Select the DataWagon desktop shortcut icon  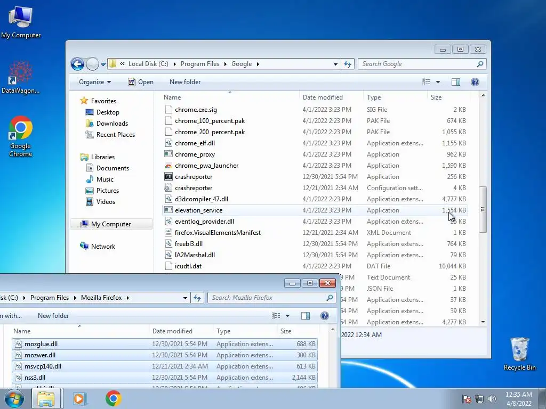[21, 77]
